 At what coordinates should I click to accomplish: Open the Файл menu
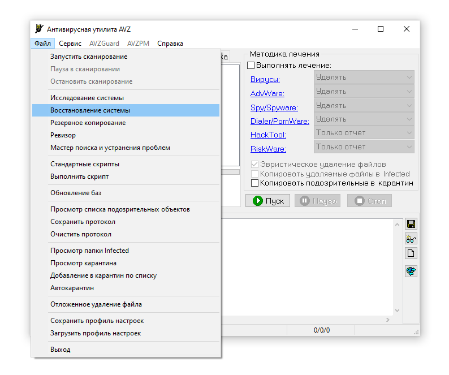[x=42, y=44]
